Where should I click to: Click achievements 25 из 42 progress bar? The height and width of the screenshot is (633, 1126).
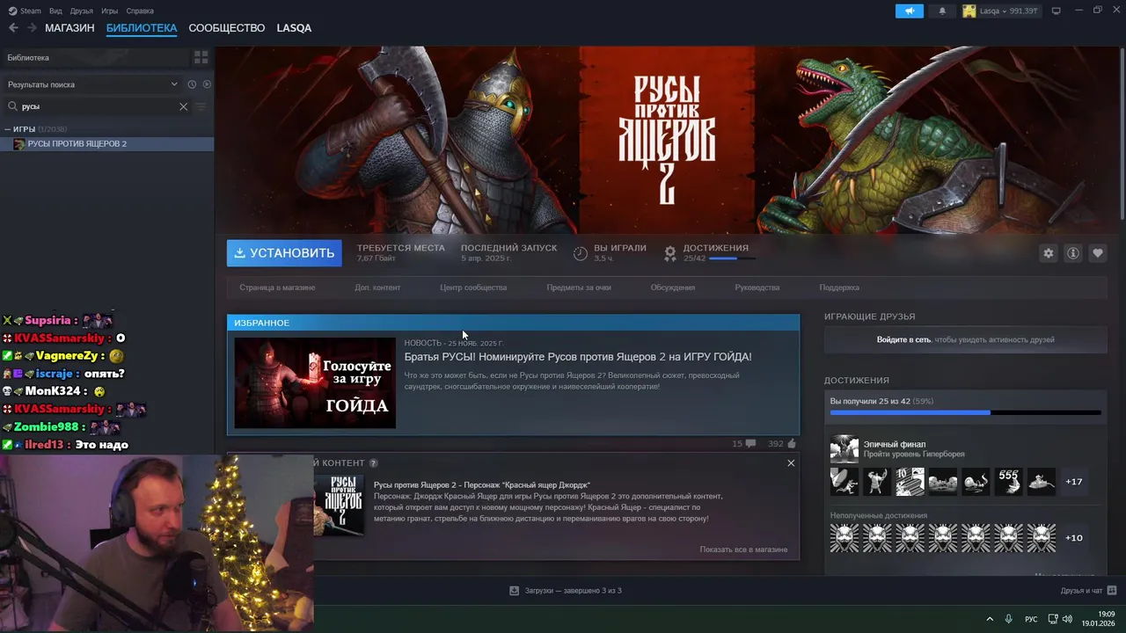(x=965, y=412)
